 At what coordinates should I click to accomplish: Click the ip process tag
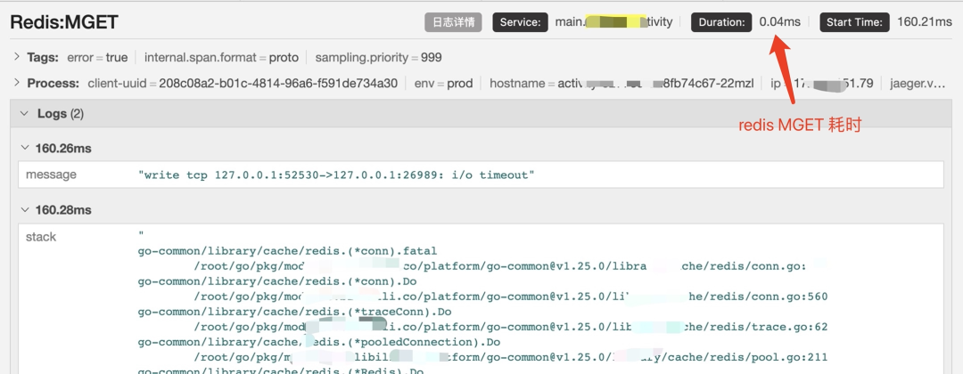822,84
